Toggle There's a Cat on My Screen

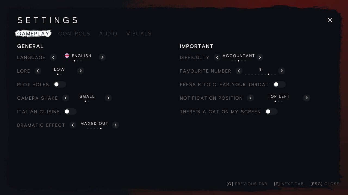tap(271, 111)
